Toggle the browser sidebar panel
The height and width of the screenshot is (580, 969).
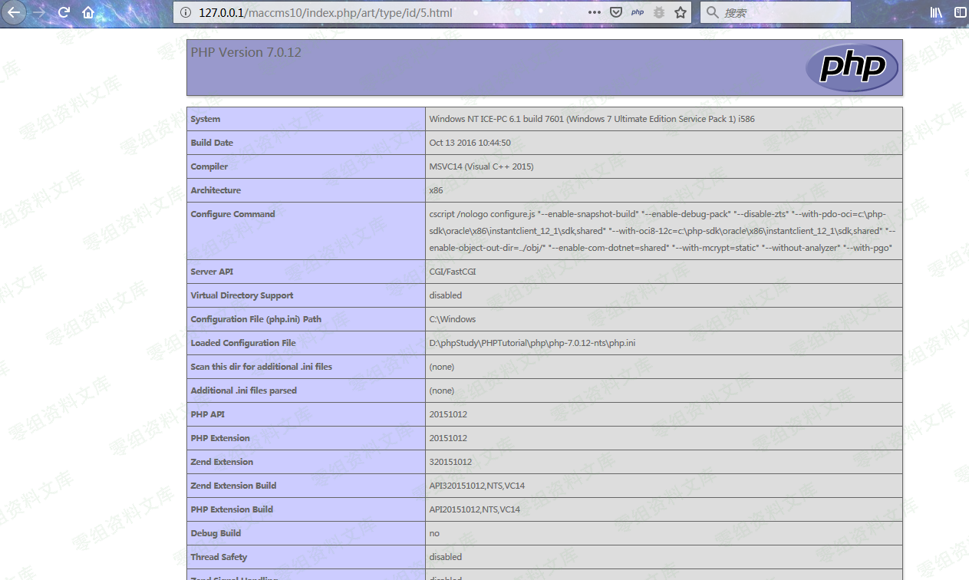[x=960, y=12]
